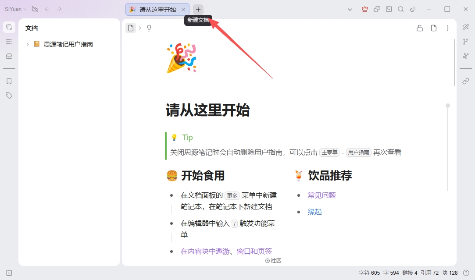The height and width of the screenshot is (280, 475).
Task: Click the 用户指南 key label
Action: click(358, 152)
